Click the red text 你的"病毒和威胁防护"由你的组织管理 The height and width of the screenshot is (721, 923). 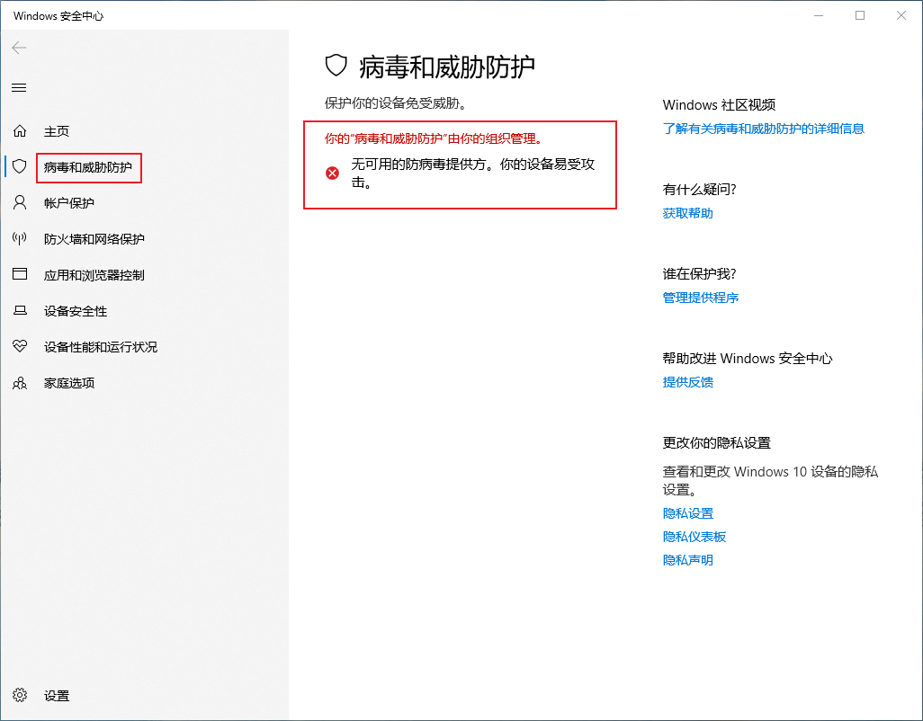click(x=434, y=138)
